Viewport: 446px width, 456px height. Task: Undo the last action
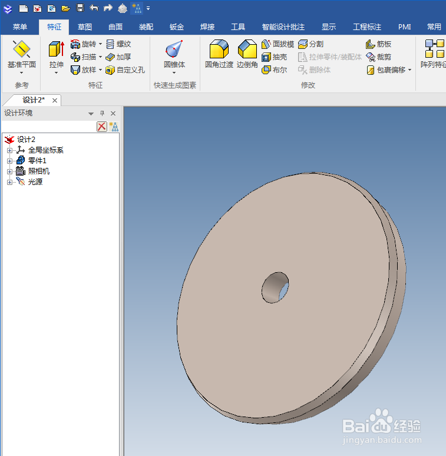pos(94,8)
